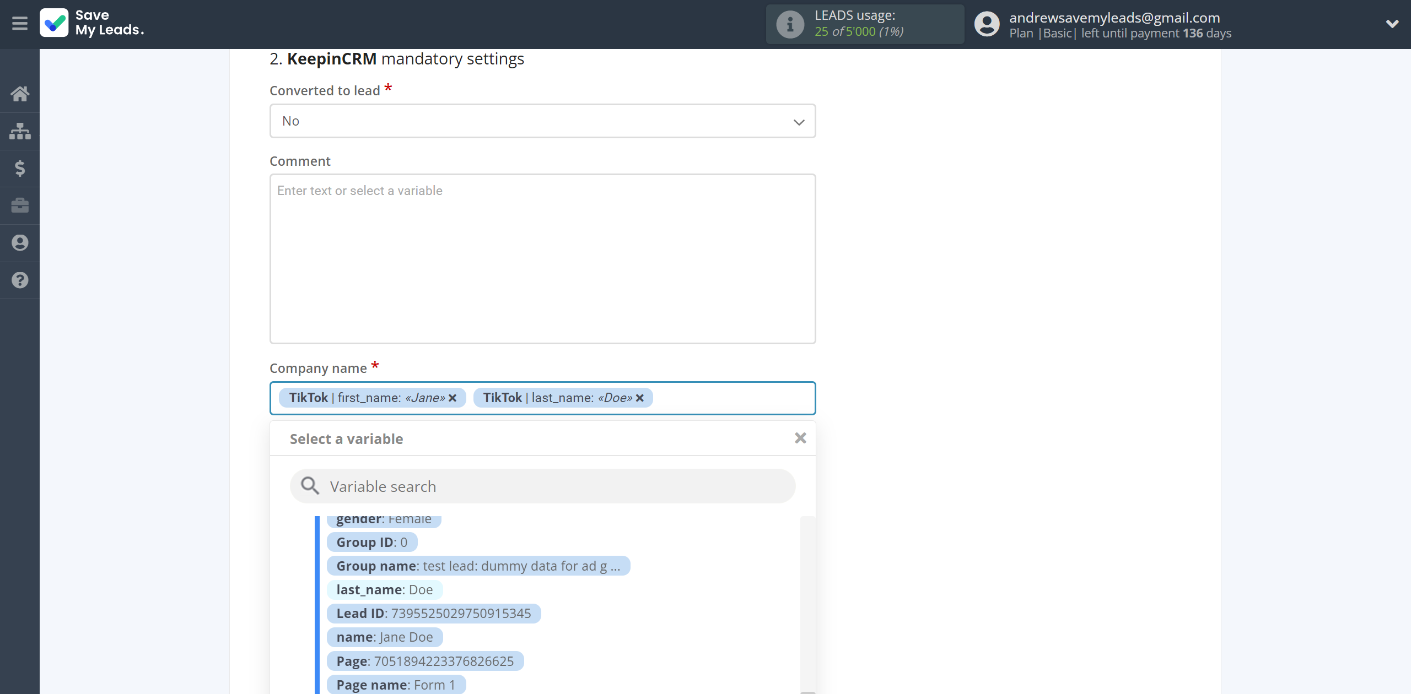Click the search magnifier icon
Viewport: 1411px width, 694px height.
[310, 486]
